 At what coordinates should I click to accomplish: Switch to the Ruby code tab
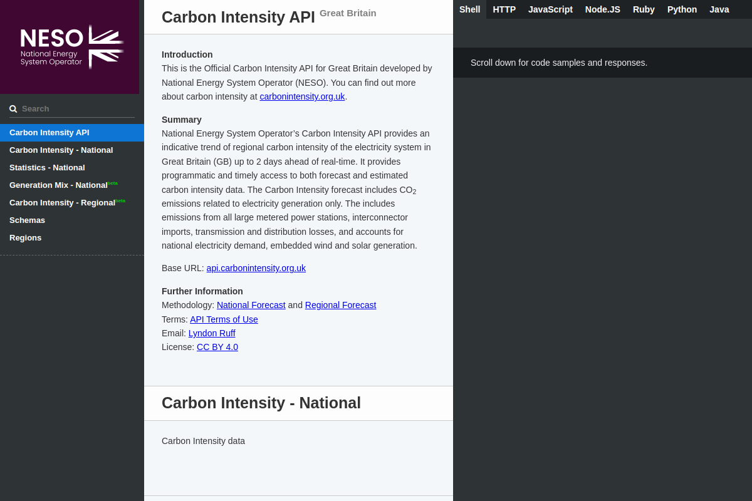click(644, 9)
